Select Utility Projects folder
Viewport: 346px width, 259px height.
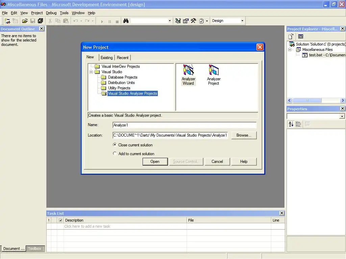coord(119,88)
